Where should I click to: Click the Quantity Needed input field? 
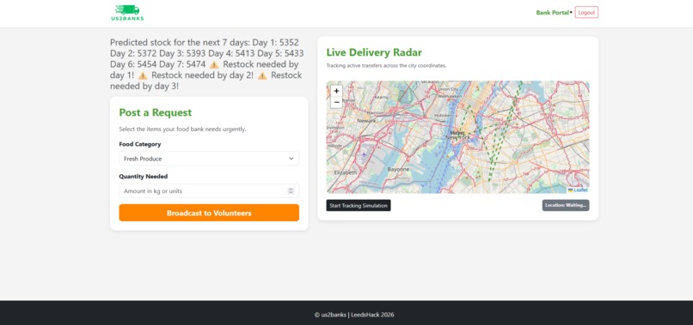click(209, 191)
